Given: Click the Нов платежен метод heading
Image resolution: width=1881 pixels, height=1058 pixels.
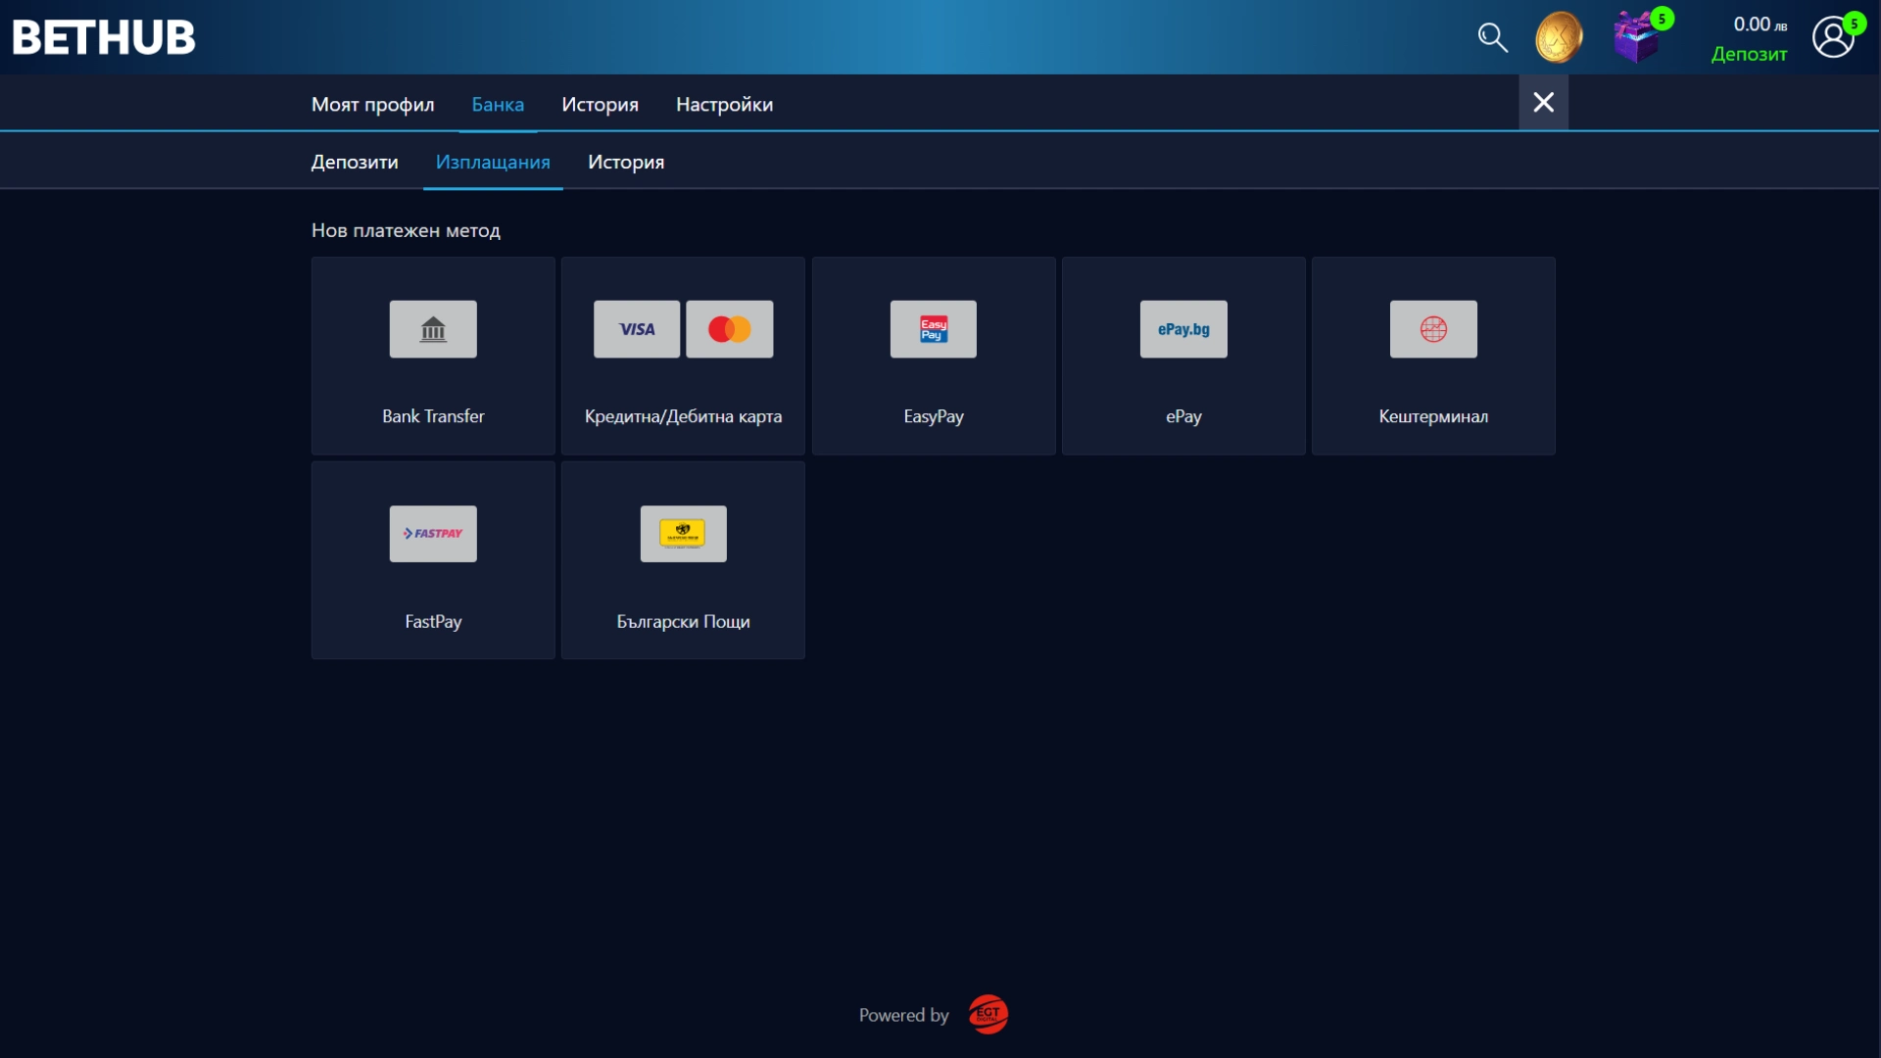Looking at the screenshot, I should pyautogui.click(x=406, y=230).
